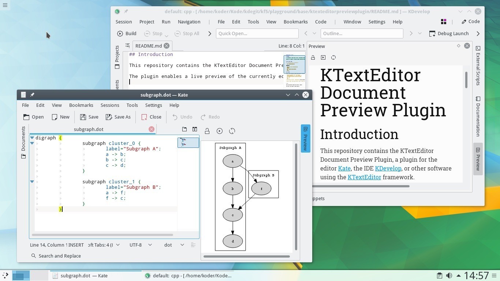Viewport: 500px width, 281px height.
Task: Refresh the KDevelop Preview panel
Action: click(333, 57)
